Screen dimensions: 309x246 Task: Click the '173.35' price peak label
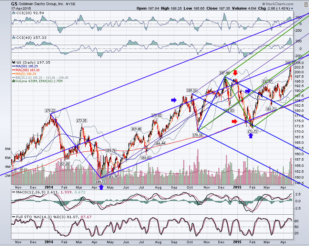tap(82, 121)
